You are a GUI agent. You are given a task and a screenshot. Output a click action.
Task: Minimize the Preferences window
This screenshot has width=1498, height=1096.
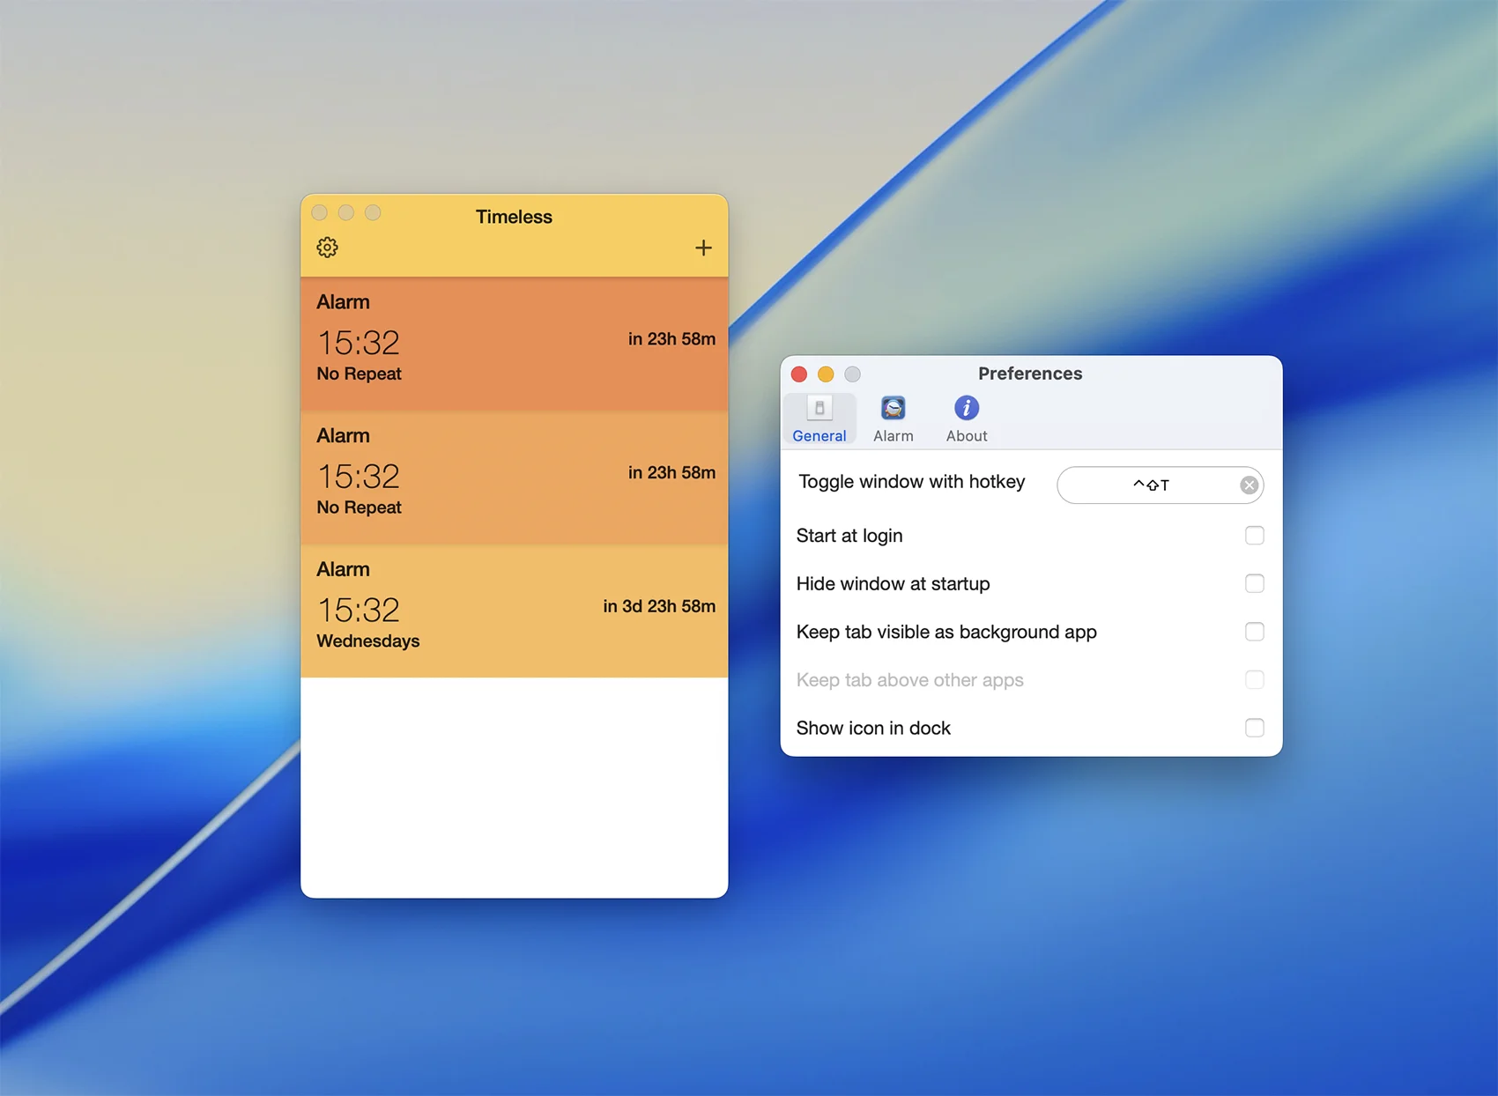[x=826, y=374]
